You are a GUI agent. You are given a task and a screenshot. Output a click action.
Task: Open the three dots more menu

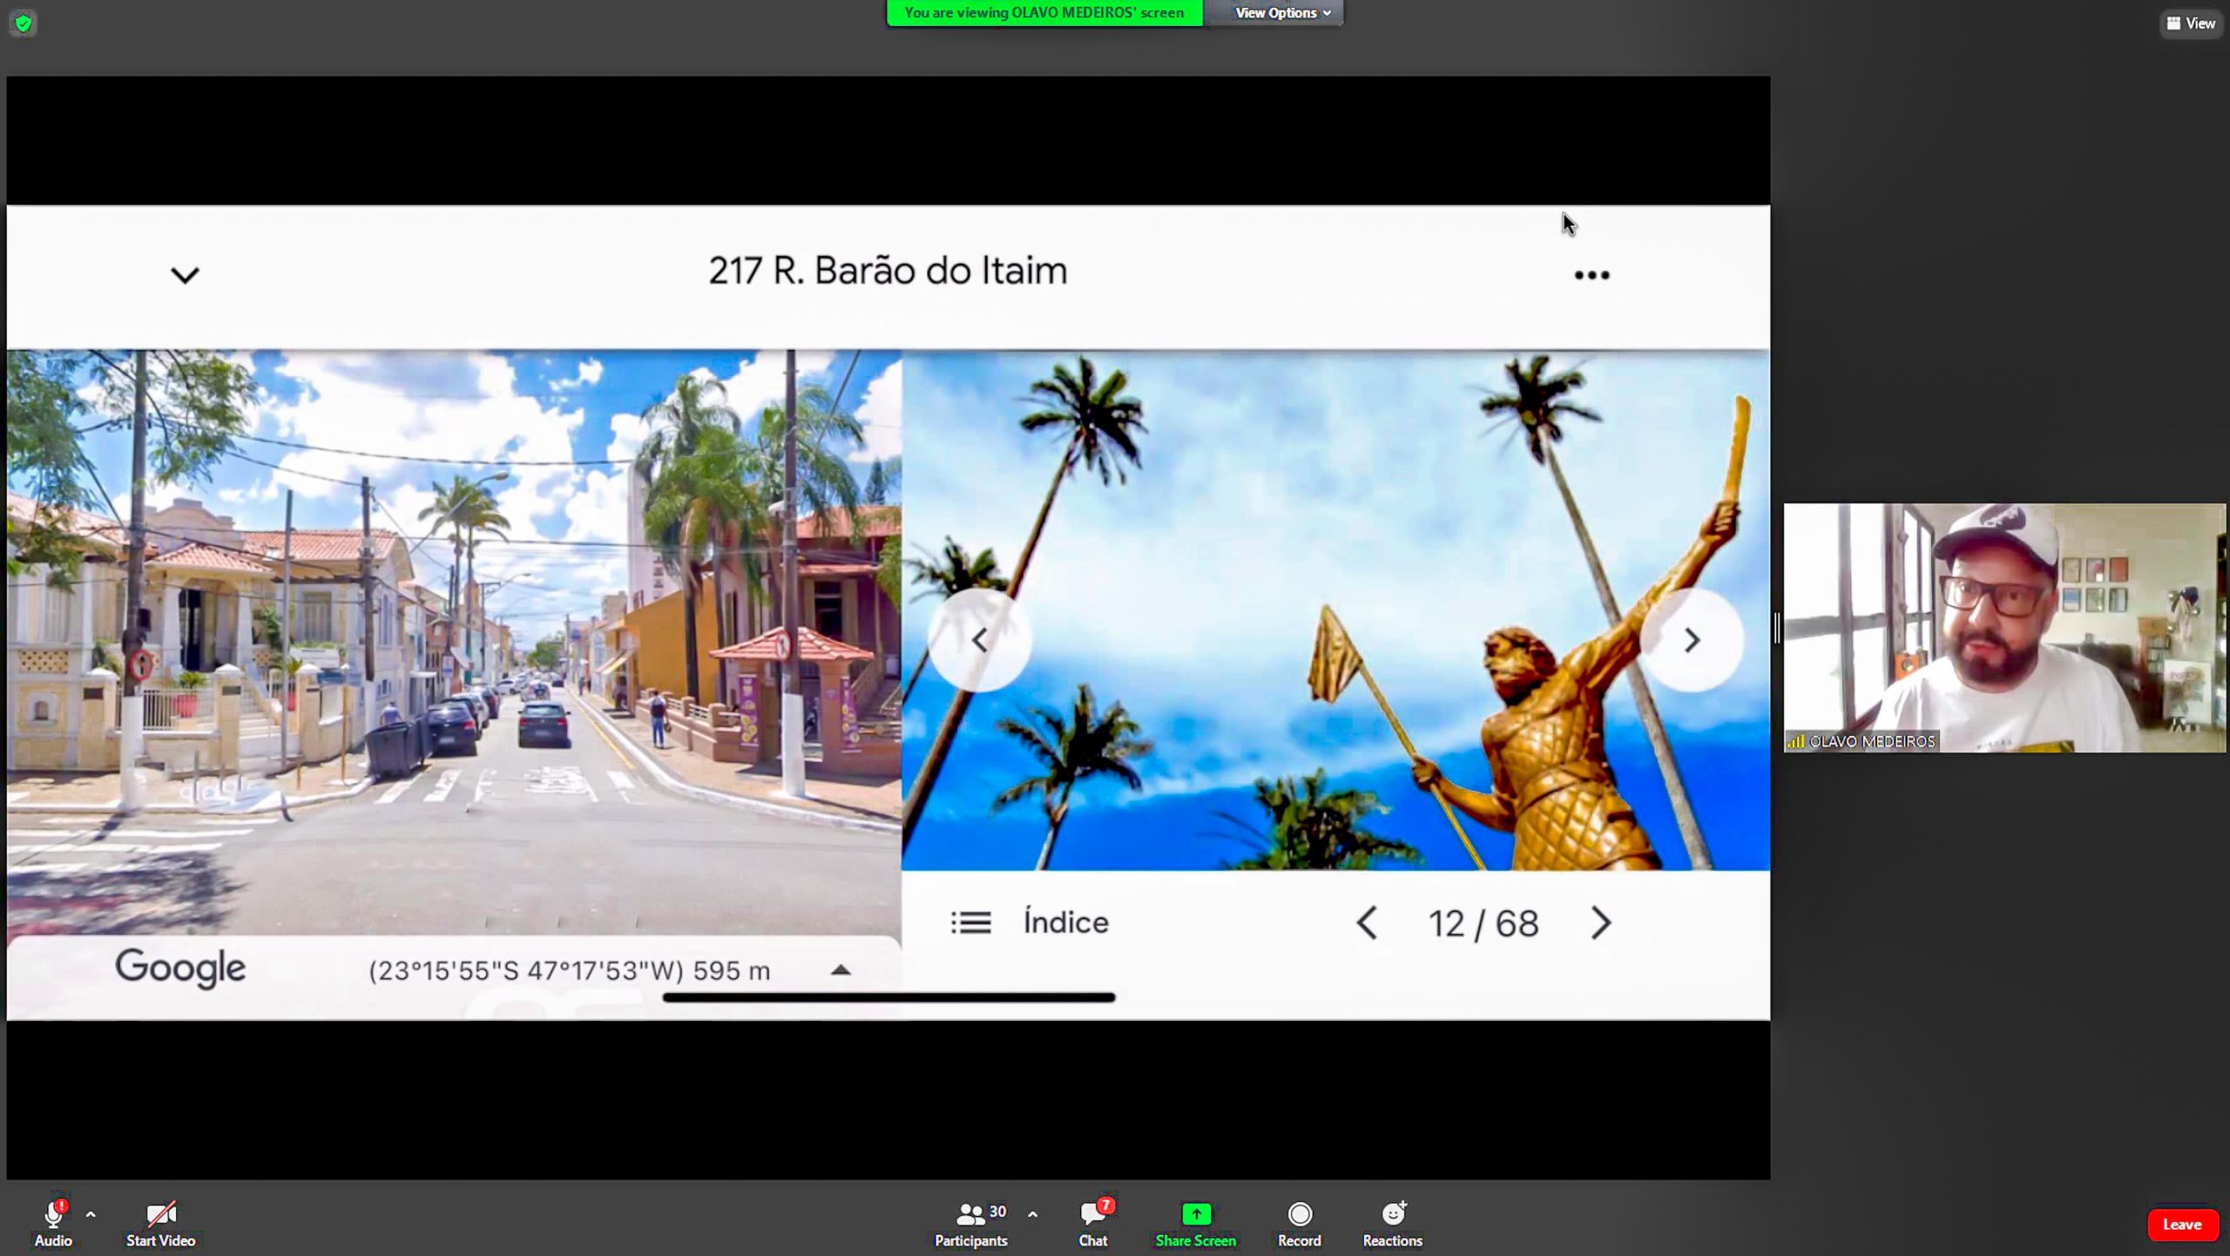pyautogui.click(x=1591, y=275)
